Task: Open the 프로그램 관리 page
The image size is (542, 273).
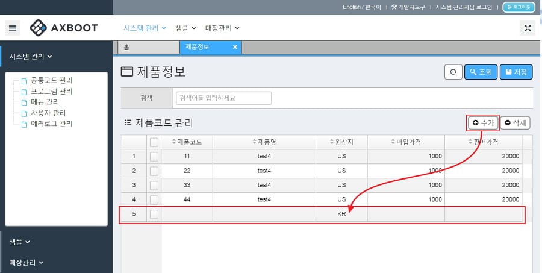Action: (52, 92)
